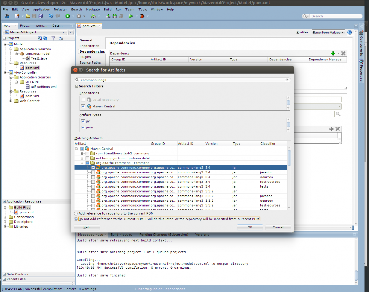Uncheck the Maven Central repository checkbox
The image size is (369, 292).
click(83, 106)
